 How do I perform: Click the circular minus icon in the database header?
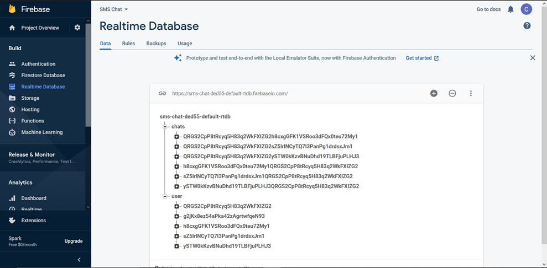coord(452,94)
